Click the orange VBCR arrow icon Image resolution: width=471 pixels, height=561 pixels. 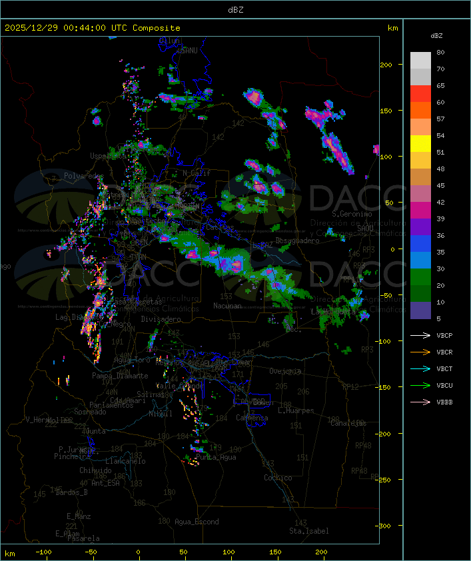[420, 352]
